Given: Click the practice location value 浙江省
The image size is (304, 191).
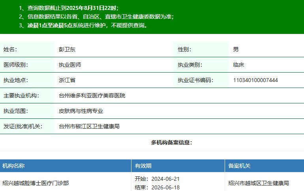Looking at the screenshot, I should pyautogui.click(x=67, y=80).
